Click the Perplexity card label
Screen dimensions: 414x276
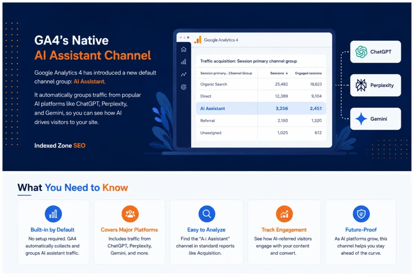pyautogui.click(x=382, y=85)
